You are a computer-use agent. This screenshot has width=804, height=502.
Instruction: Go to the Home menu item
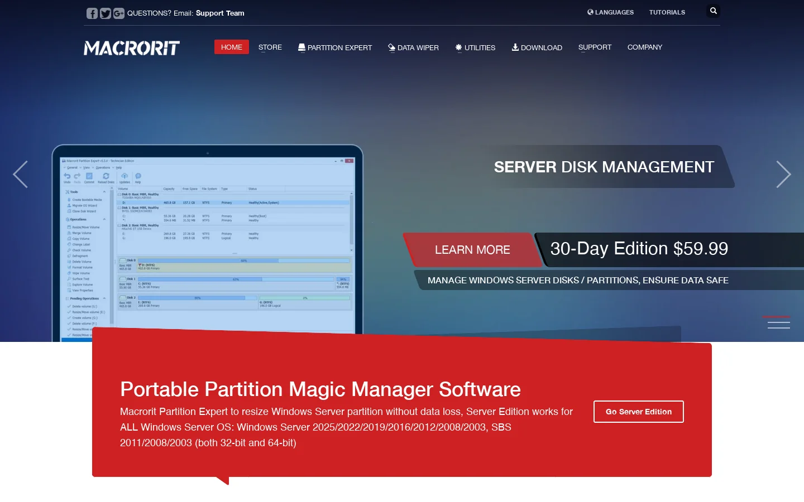pyautogui.click(x=232, y=47)
